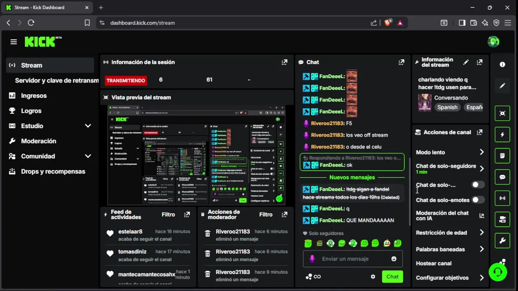Image resolution: width=518 pixels, height=291 pixels.
Task: Click the chat bubble icon in right sidebar
Action: pos(502,177)
